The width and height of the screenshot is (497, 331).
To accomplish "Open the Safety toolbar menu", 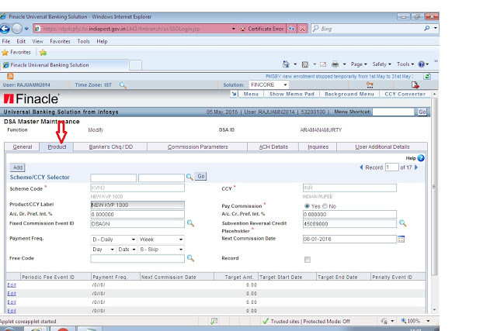I will coord(381,64).
